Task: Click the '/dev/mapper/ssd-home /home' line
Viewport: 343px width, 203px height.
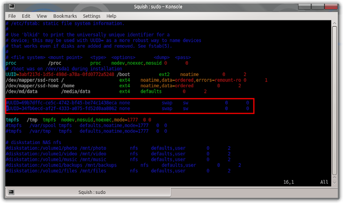Action: pos(123,86)
